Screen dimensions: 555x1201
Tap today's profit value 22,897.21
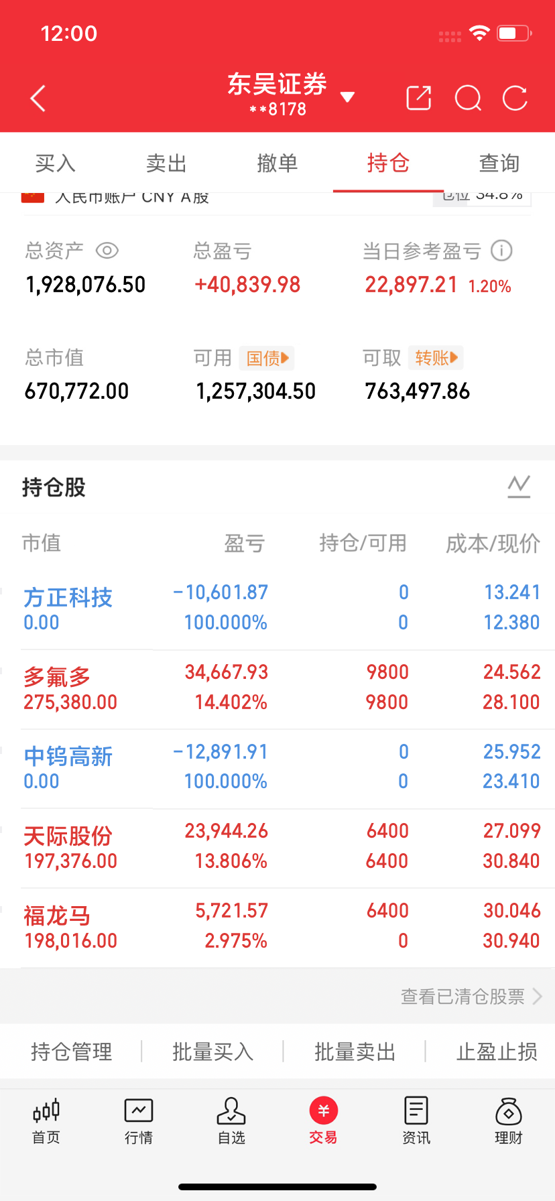point(411,285)
